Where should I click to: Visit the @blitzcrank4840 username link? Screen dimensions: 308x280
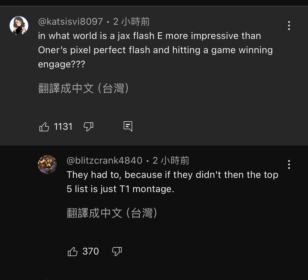point(104,161)
